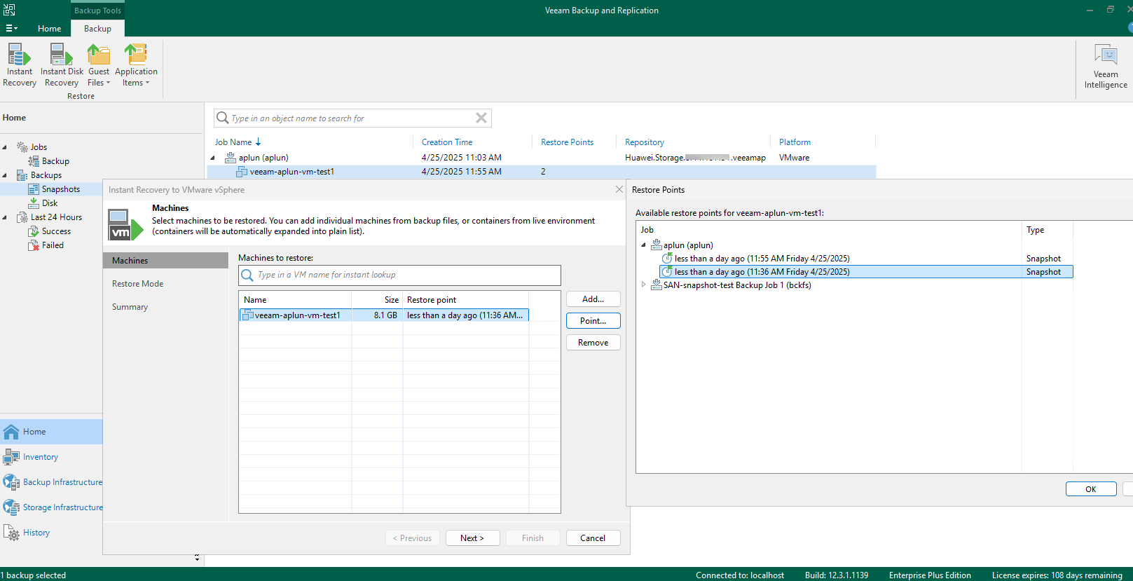The height and width of the screenshot is (581, 1133).
Task: Click the Instant Disk Recovery ribbon icon
Action: tap(62, 64)
